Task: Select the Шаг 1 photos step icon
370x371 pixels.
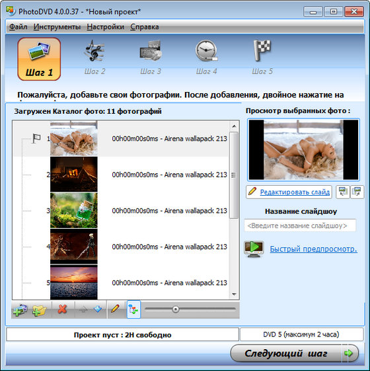Action: click(39, 59)
